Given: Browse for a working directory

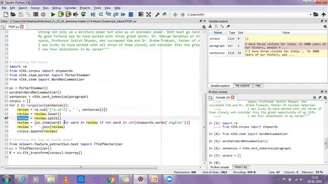Looking at the screenshot, I should pyautogui.click(x=316, y=14).
